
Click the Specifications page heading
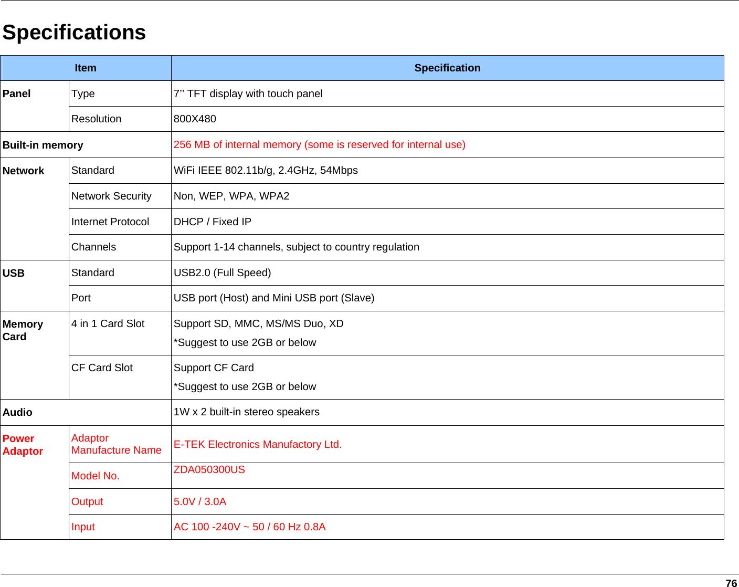[74, 33]
